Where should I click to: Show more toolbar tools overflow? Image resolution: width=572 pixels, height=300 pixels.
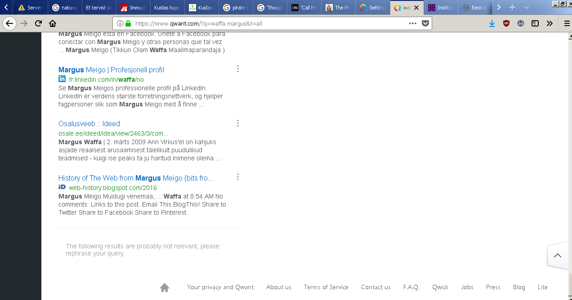(550, 23)
